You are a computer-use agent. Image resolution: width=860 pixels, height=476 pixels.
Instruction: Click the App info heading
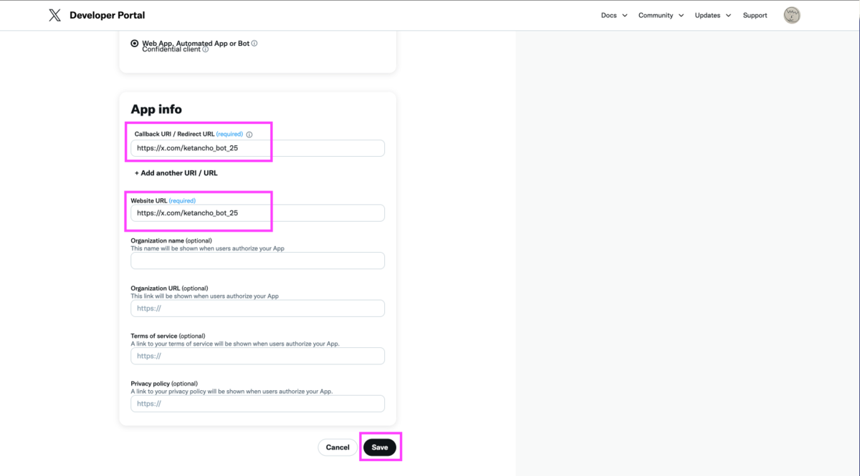point(156,110)
